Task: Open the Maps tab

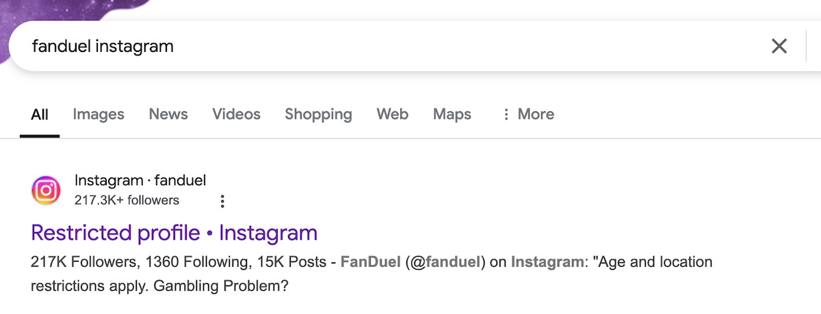Action: (x=452, y=114)
